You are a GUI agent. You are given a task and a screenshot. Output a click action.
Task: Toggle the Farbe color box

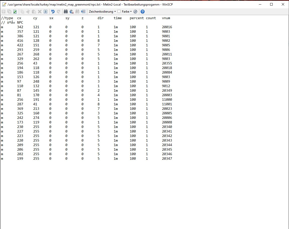(119, 12)
